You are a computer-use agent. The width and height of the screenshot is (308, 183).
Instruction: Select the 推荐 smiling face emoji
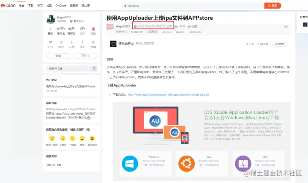coord(82,139)
